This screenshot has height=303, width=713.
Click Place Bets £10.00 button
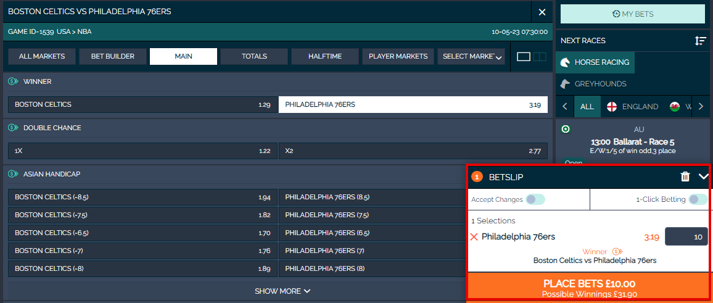tap(589, 286)
